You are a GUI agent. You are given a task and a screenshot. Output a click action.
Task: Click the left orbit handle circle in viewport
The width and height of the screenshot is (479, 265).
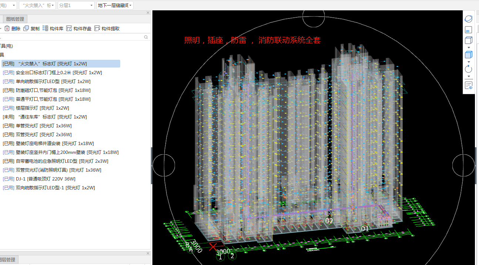[164, 165]
